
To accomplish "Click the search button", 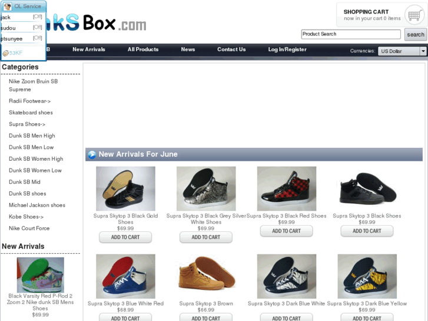I will 416,35.
